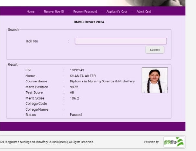Click the BNMC copyright footer text

[47, 142]
